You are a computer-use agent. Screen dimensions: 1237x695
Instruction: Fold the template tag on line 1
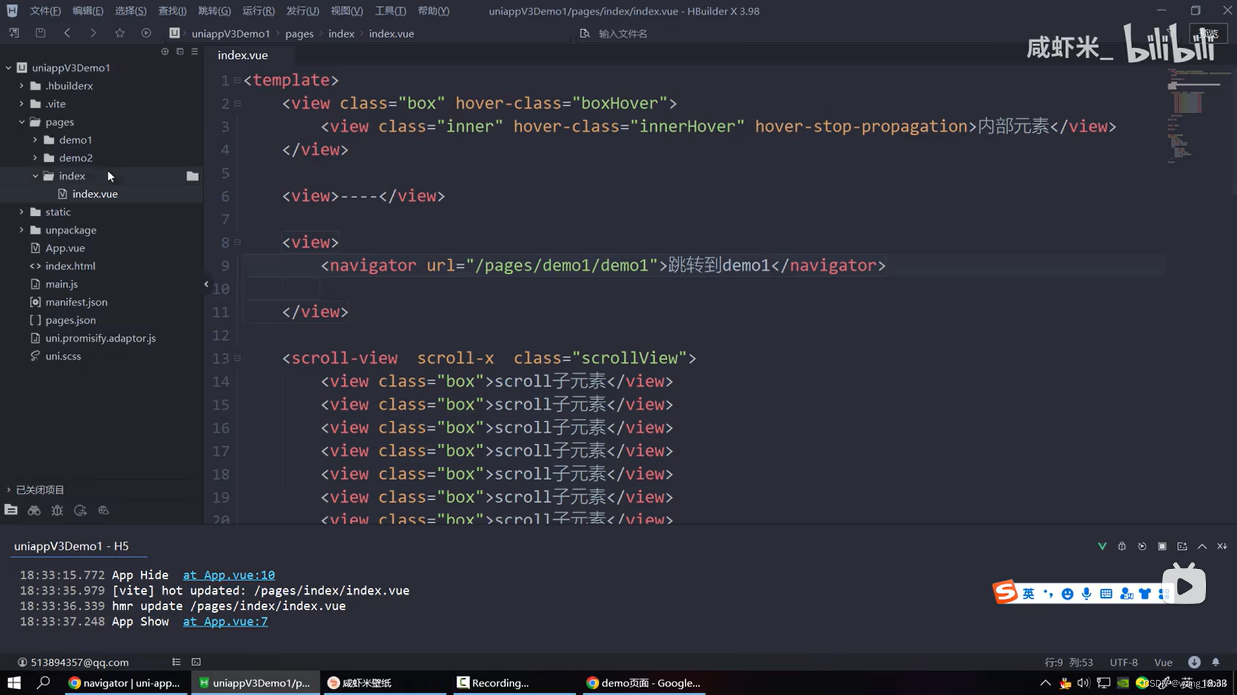click(237, 80)
